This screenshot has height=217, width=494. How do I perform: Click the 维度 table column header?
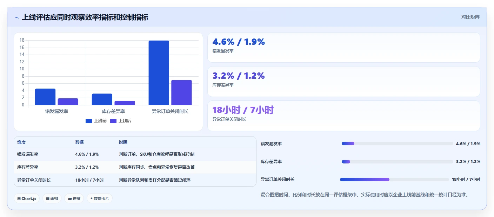tap(21, 142)
